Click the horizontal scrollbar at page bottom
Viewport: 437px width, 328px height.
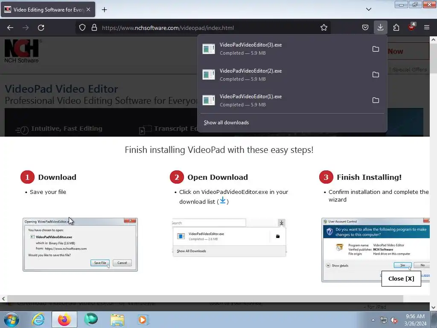(x=205, y=299)
